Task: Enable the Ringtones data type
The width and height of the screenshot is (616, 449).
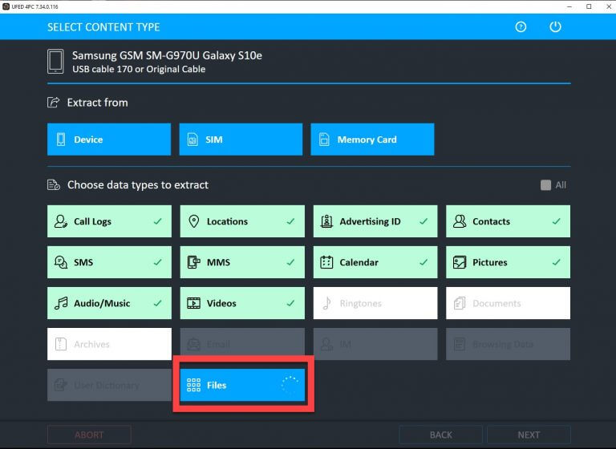Action: (375, 303)
